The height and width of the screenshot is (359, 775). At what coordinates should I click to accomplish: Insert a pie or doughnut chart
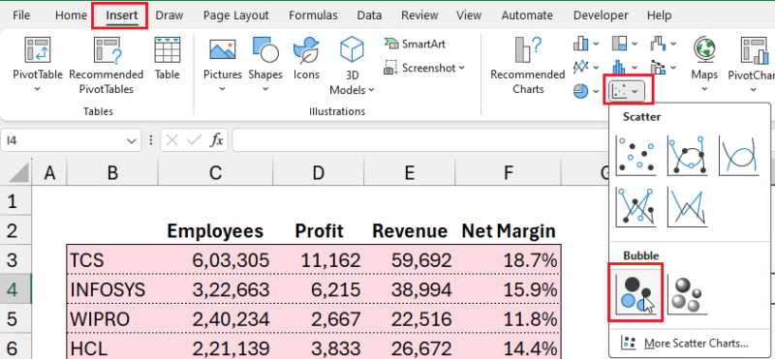point(586,91)
